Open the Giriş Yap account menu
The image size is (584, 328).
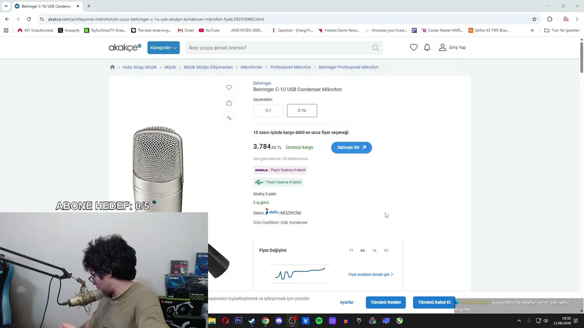(x=453, y=47)
